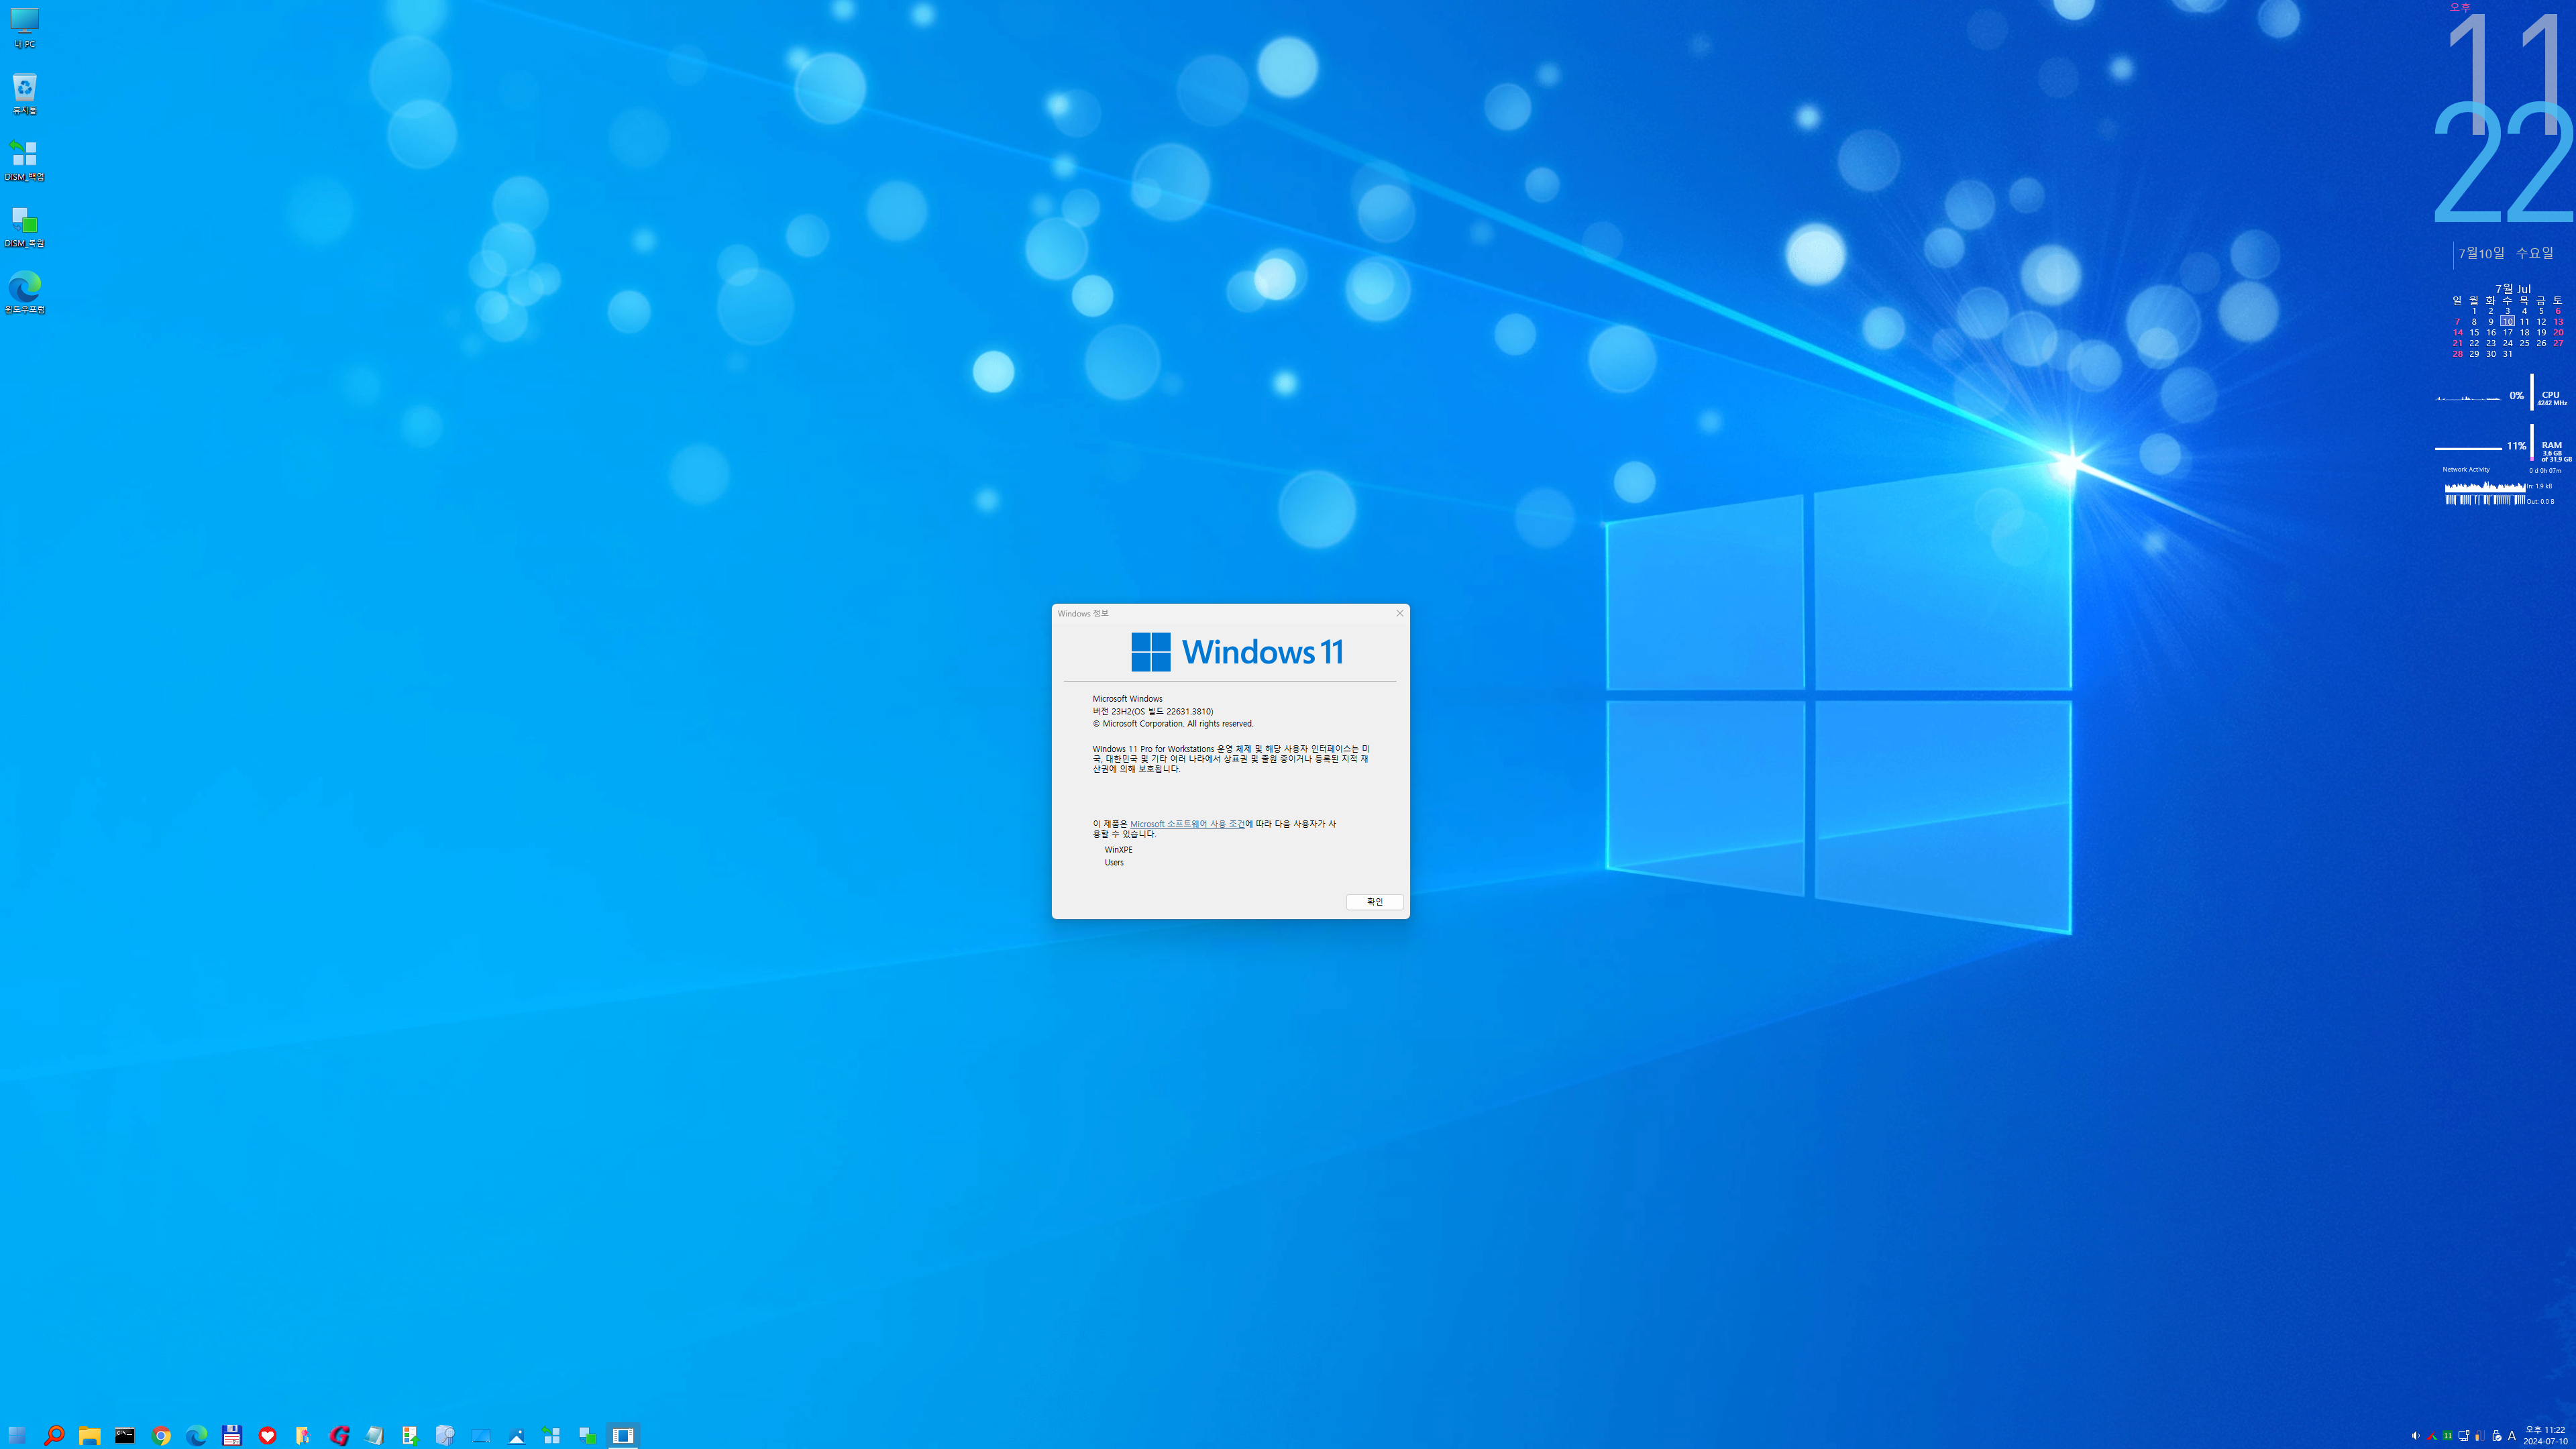Open the 내 PC desktop icon
2576x1449 pixels.
(24, 27)
